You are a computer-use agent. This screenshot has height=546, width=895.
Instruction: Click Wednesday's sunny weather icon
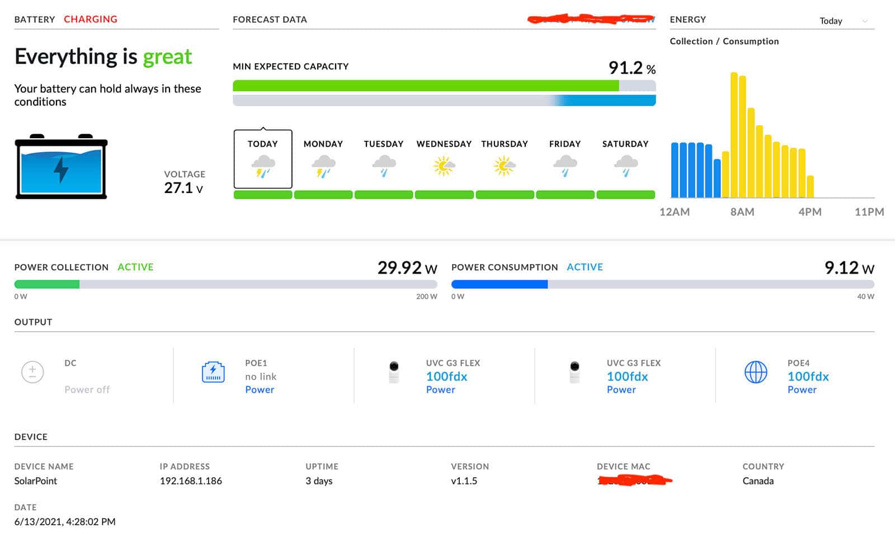[x=444, y=165]
